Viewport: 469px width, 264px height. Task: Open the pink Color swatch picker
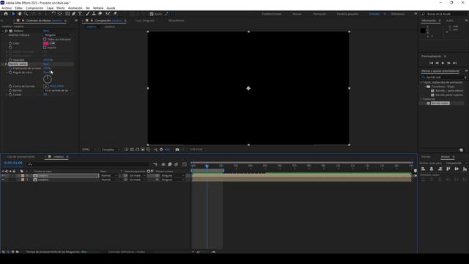click(x=46, y=43)
